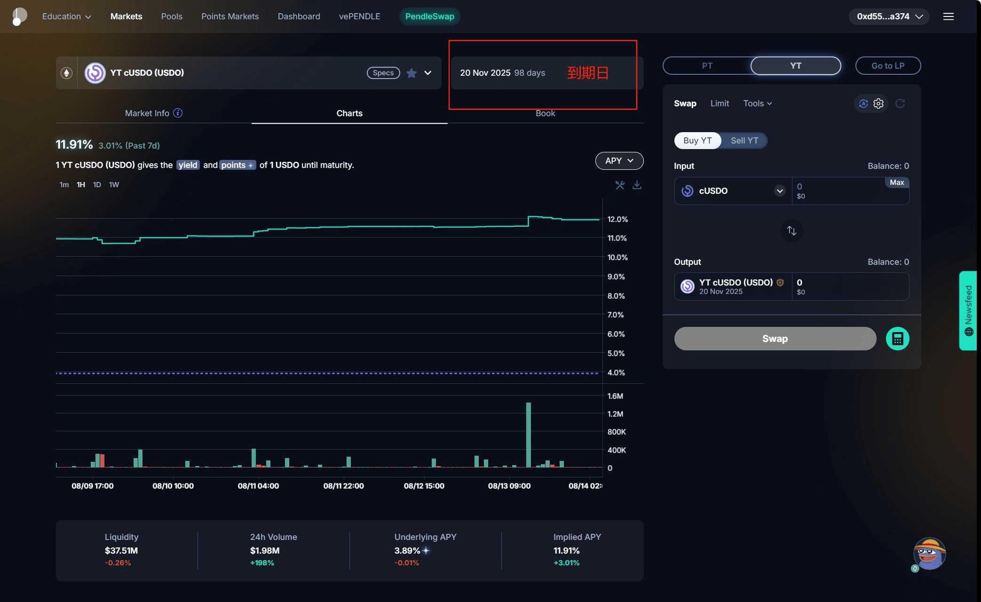
Task: Click the tallest volume bar on chart
Action: point(529,435)
